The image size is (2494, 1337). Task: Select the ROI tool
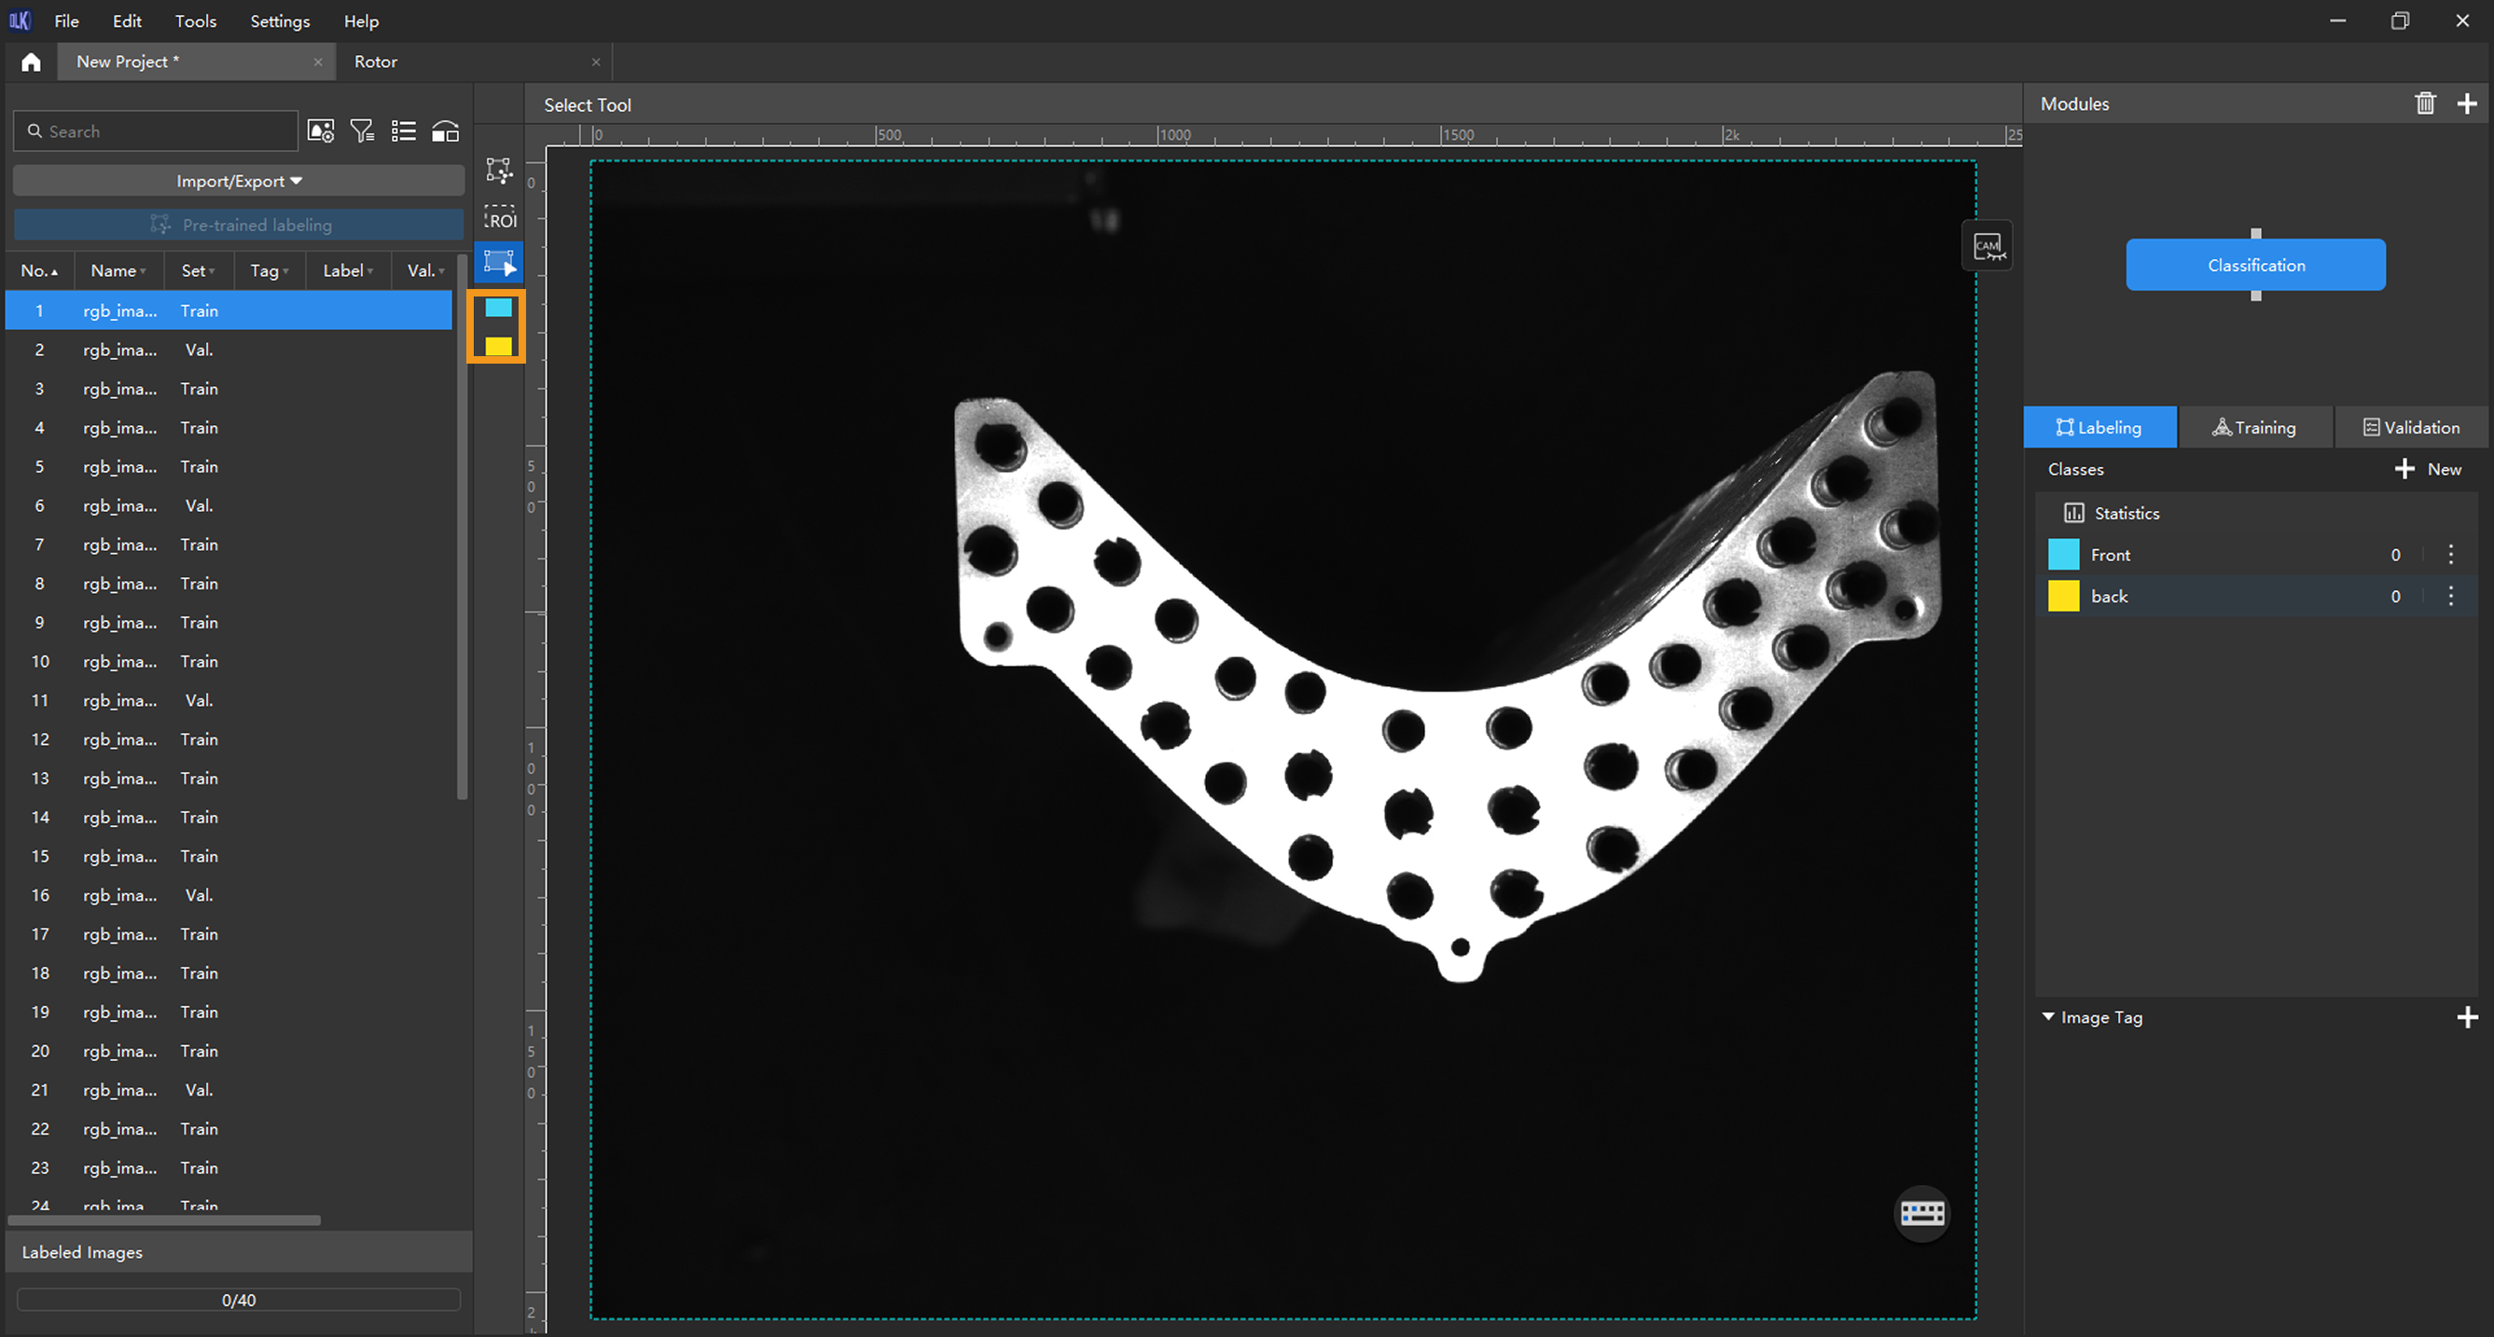500,217
